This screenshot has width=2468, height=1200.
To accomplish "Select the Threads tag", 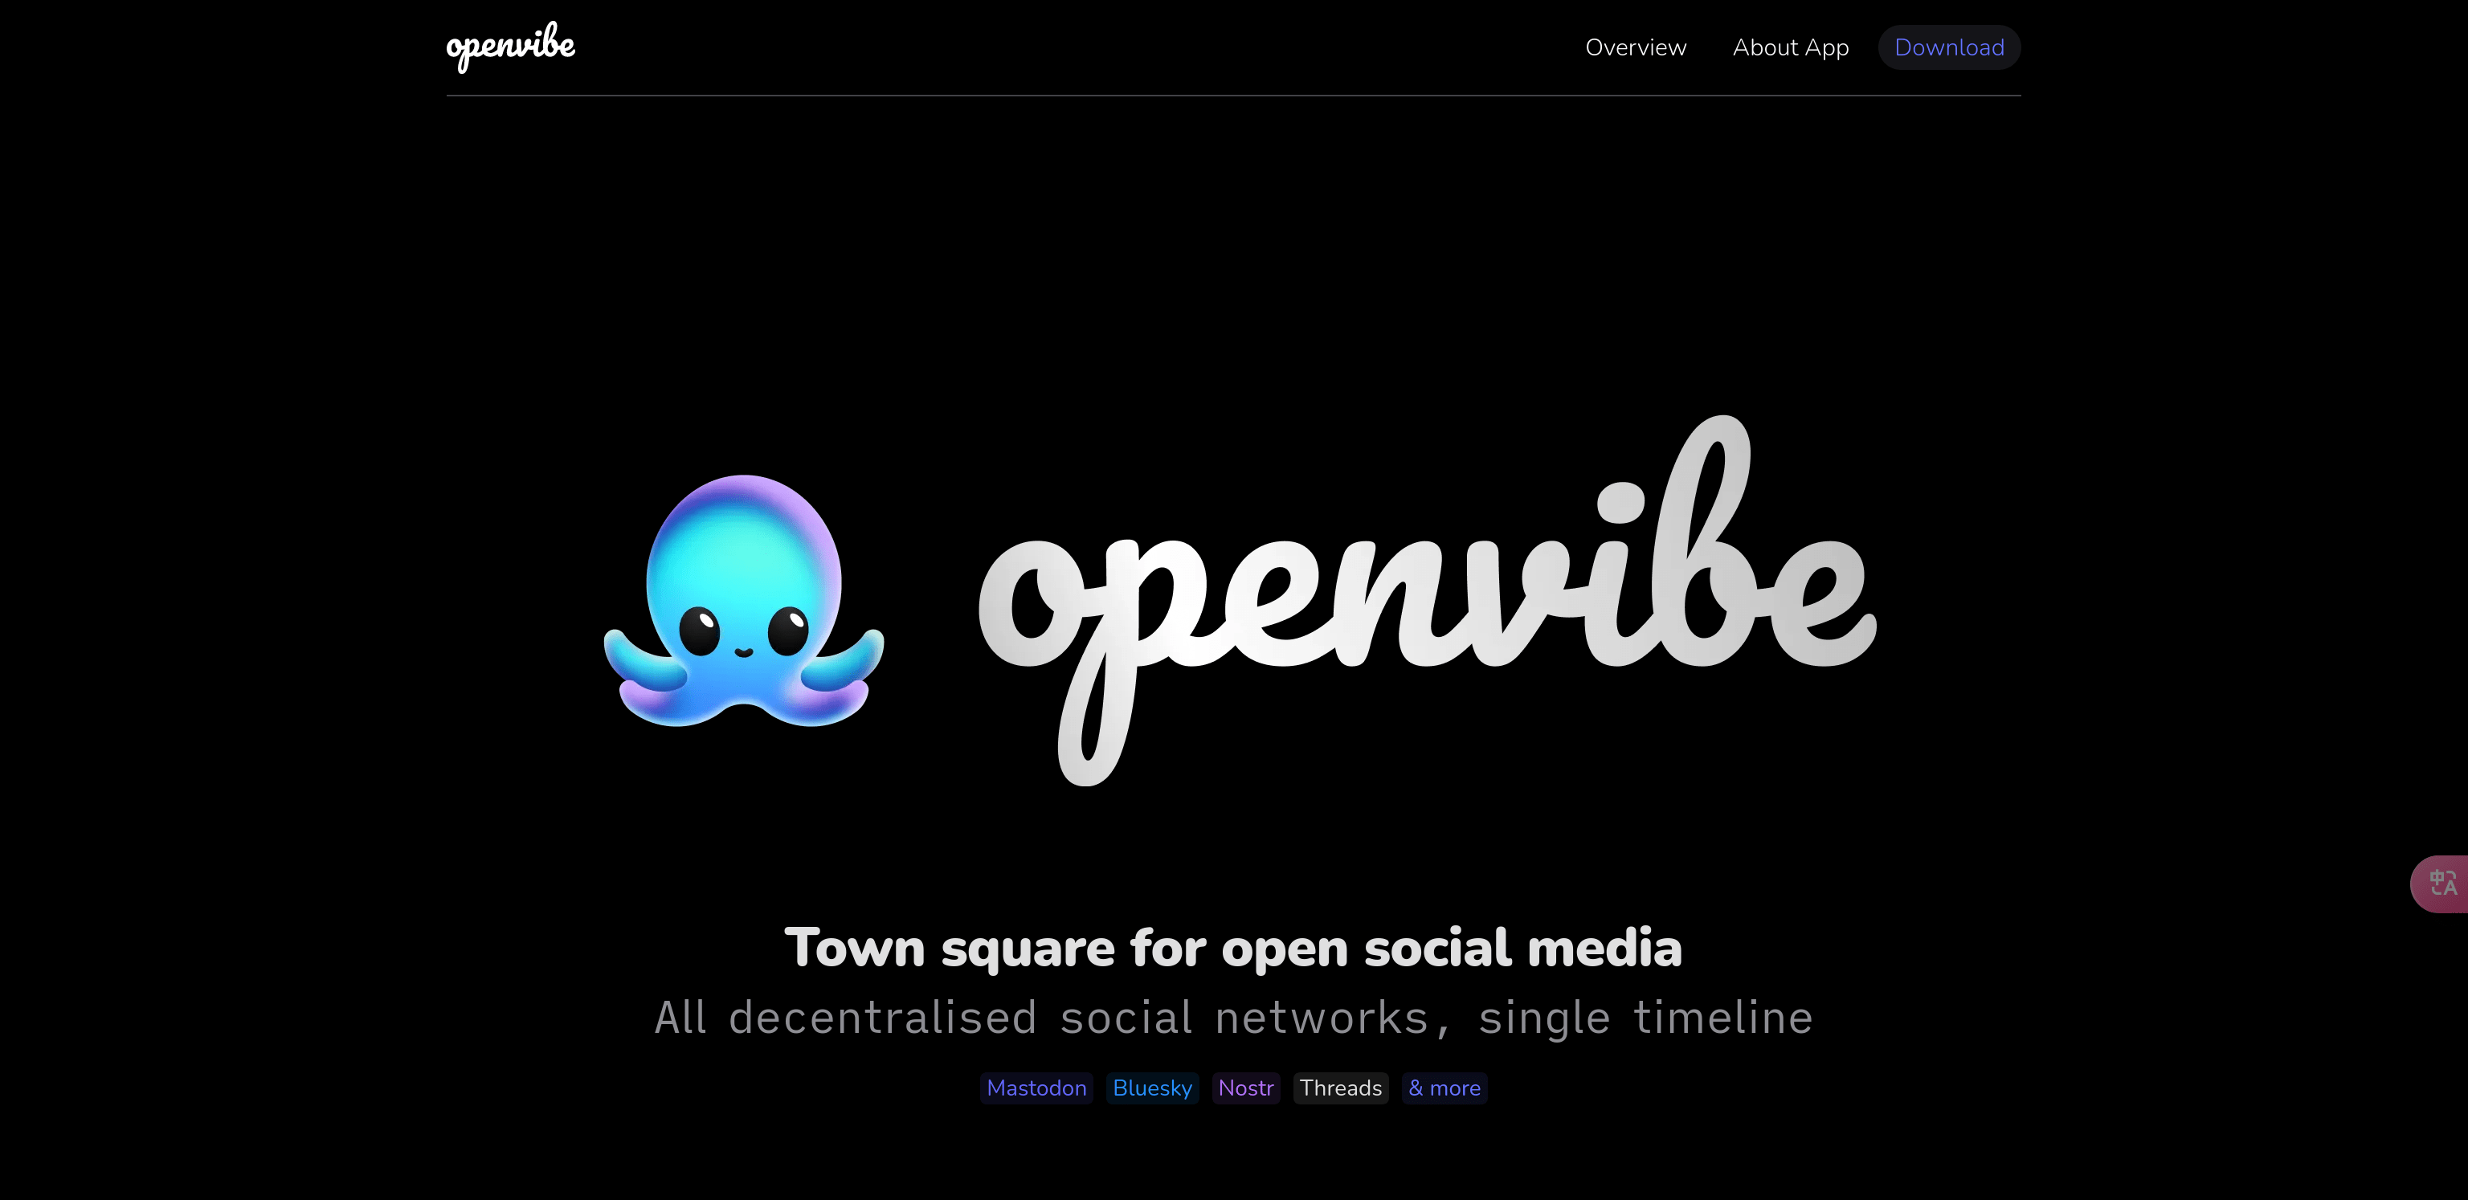I will click(1340, 1088).
